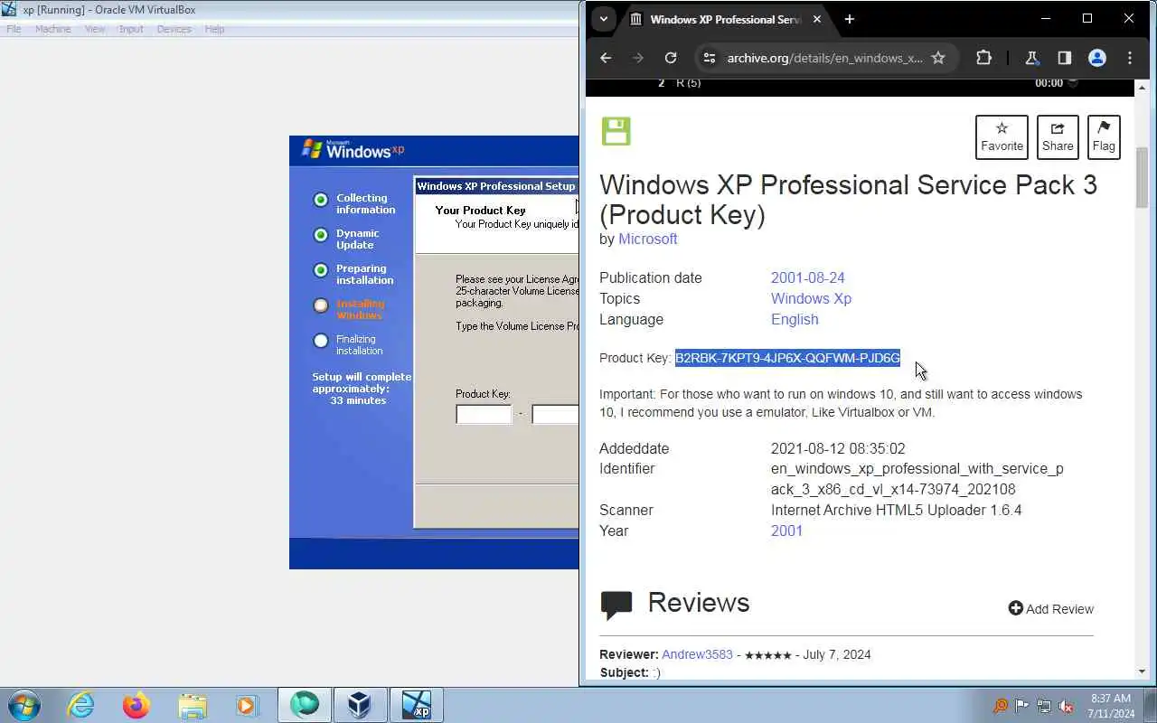Image resolution: width=1157 pixels, height=723 pixels.
Task: Open the network icon in system tray
Action: 1044,706
